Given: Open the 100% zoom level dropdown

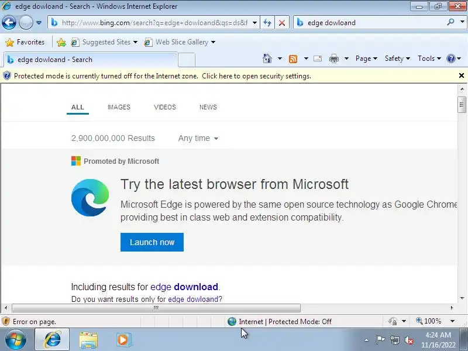Looking at the screenshot, I should pos(452,321).
